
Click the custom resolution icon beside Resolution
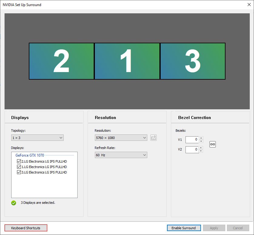154,138
